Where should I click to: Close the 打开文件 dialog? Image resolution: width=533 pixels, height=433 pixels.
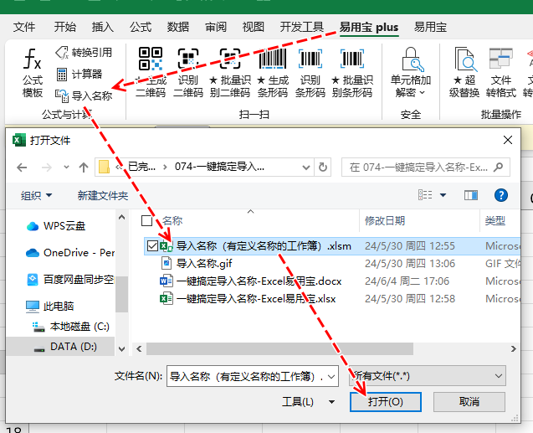tap(508, 140)
